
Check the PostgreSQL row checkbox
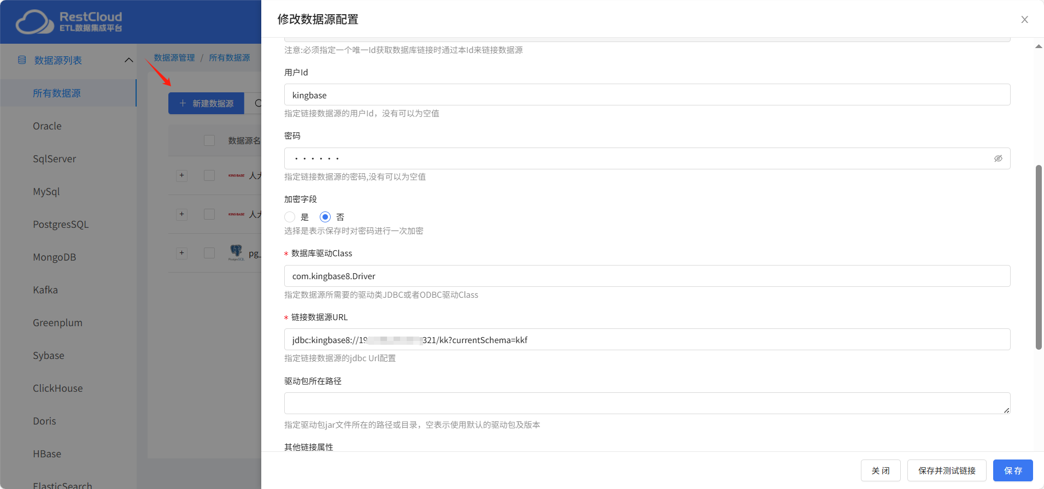pyautogui.click(x=209, y=253)
